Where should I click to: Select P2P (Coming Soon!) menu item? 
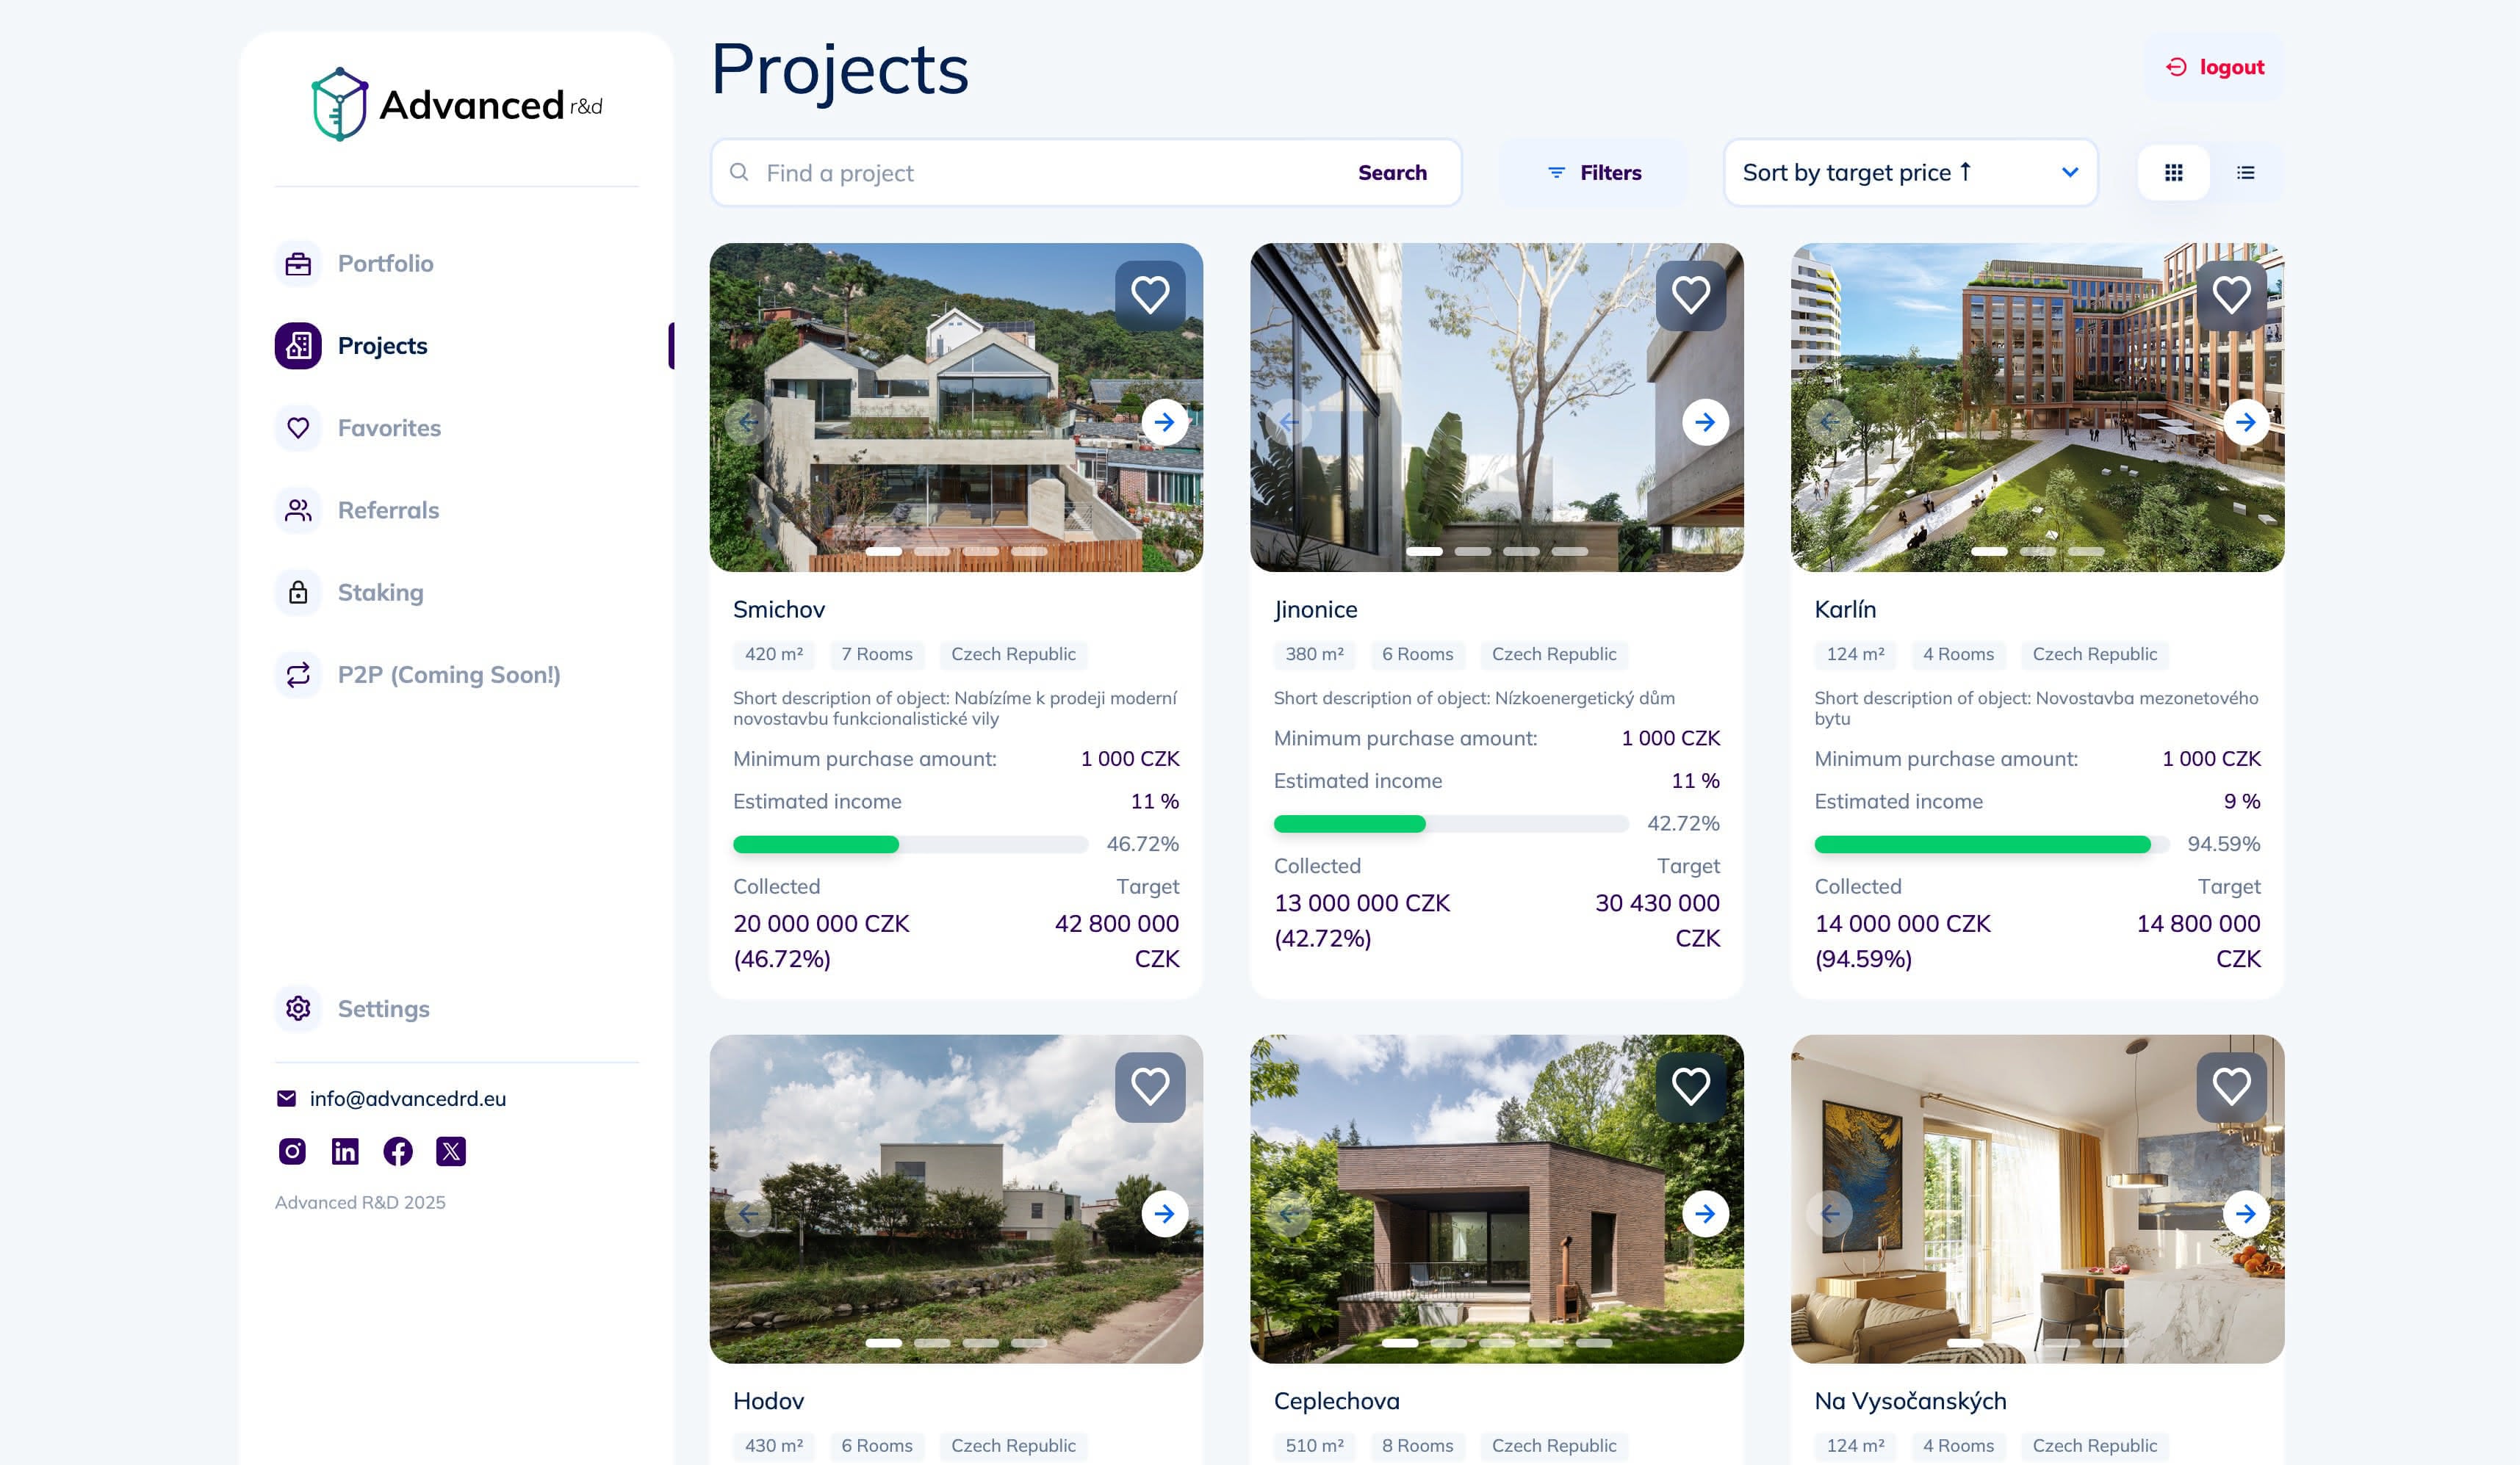click(449, 675)
